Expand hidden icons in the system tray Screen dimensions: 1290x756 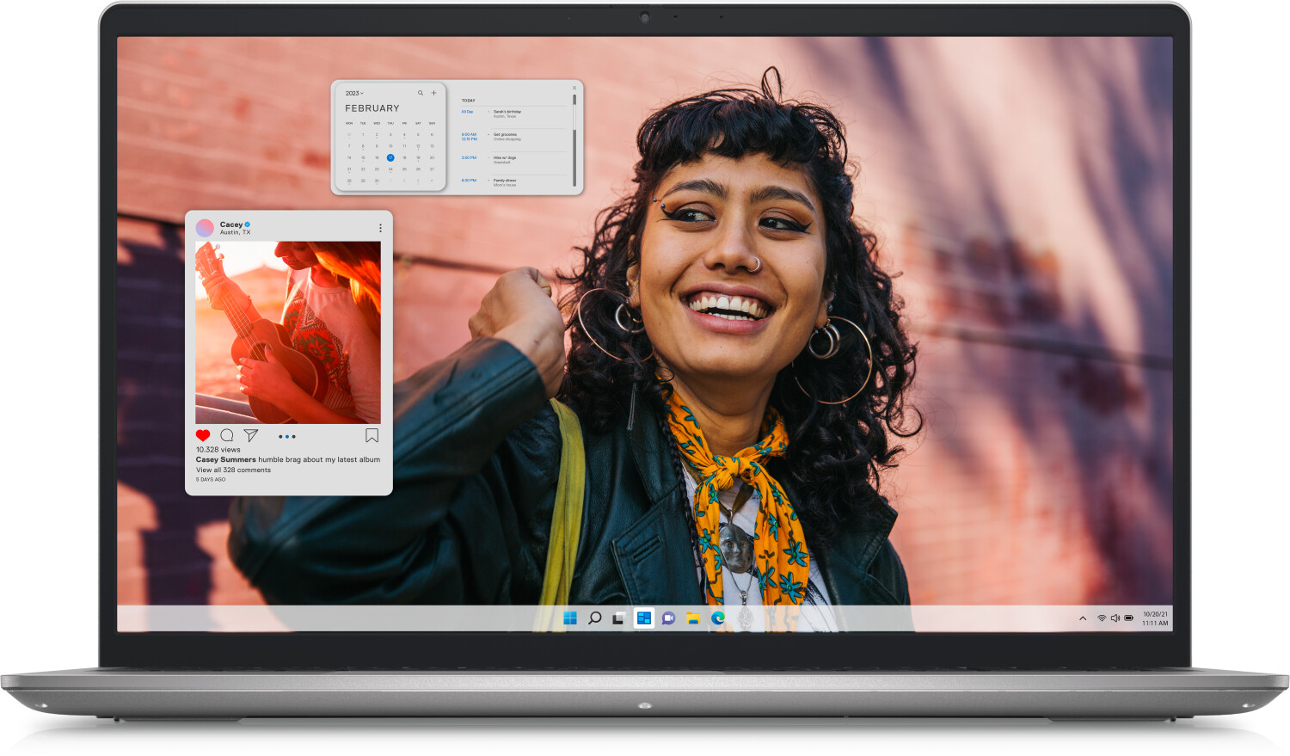1081,618
